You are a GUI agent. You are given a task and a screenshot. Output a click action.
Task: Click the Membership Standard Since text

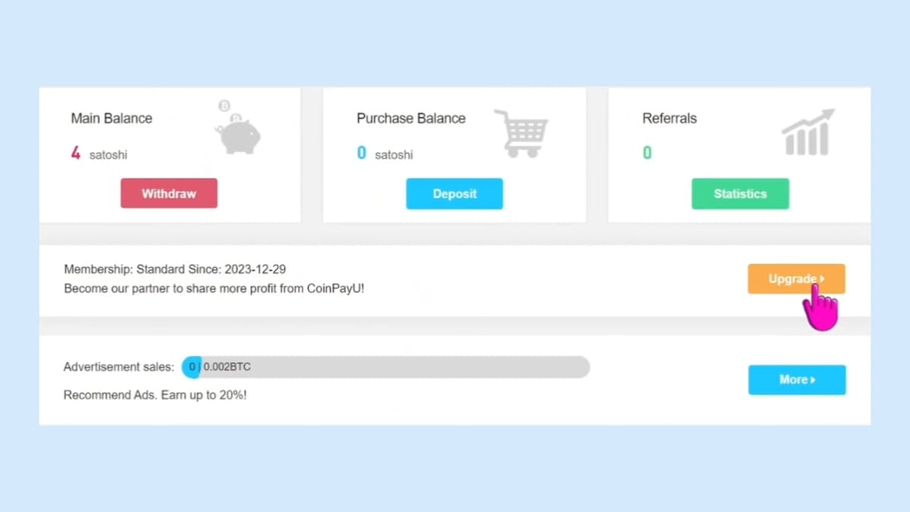click(x=174, y=269)
